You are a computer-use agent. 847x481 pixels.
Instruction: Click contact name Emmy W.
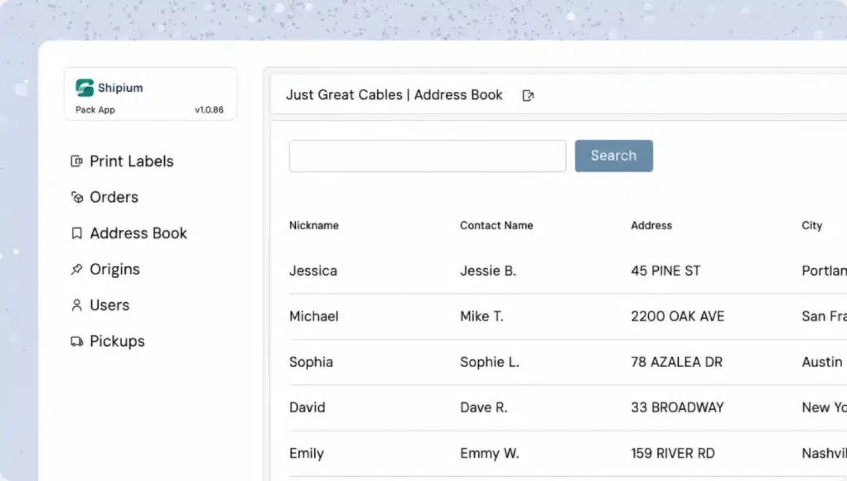tap(489, 453)
